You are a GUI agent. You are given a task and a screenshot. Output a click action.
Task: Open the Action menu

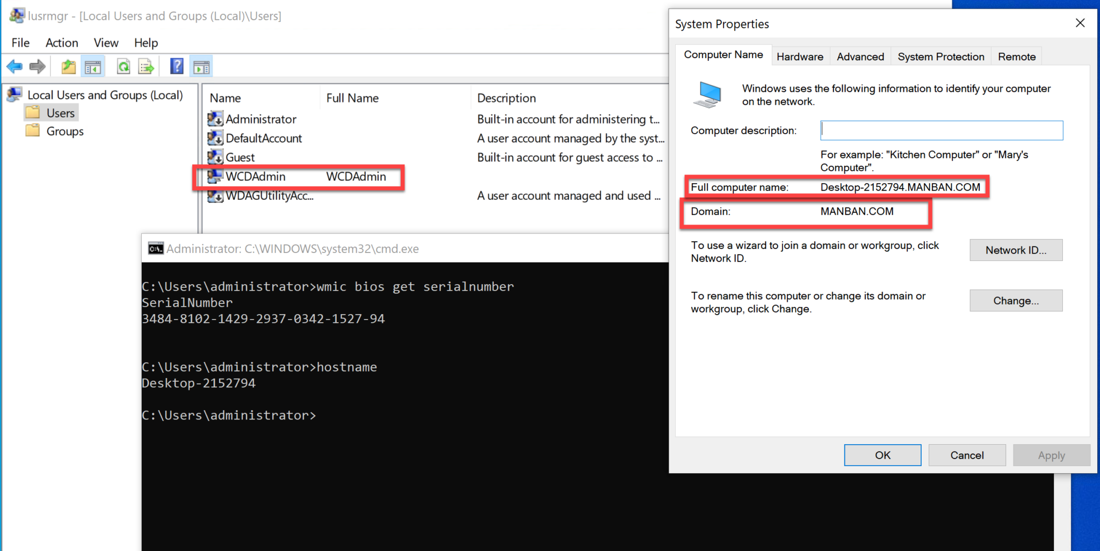(x=61, y=42)
